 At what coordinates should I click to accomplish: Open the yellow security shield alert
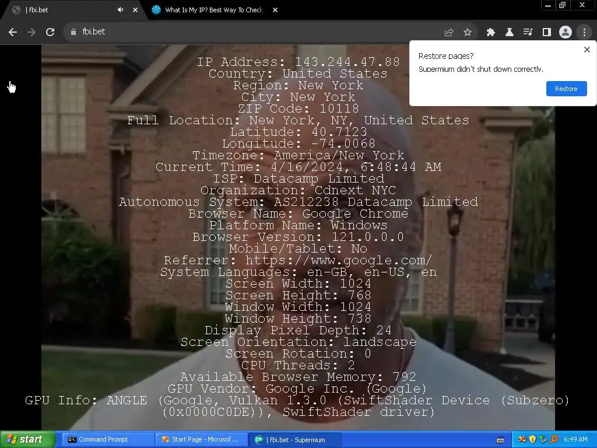(x=533, y=440)
